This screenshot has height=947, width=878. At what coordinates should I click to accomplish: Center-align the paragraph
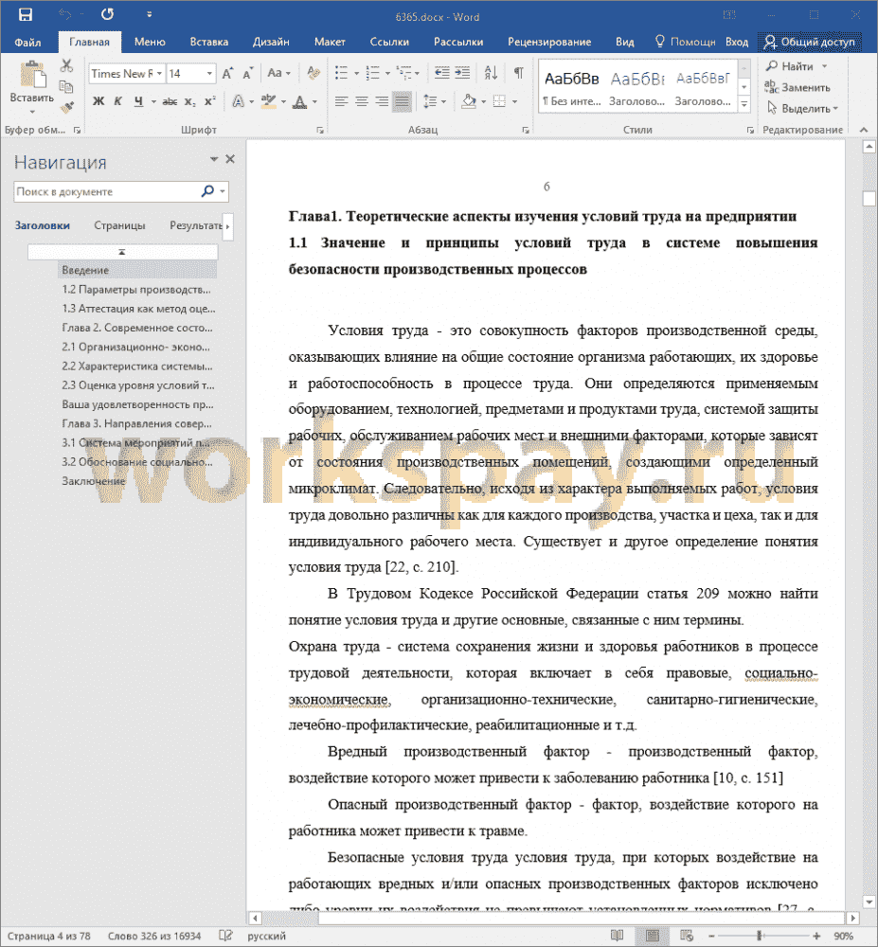(x=362, y=101)
